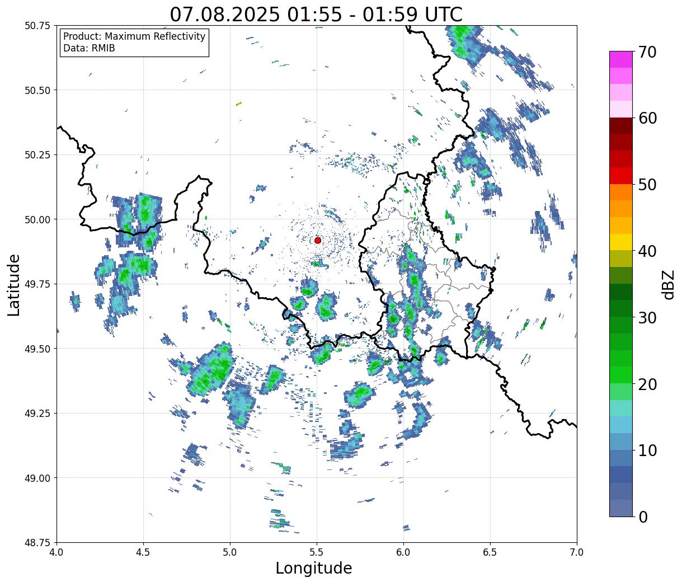Click the longitude tick label 5.0
Viewport: 682px width, 582px height.
[x=230, y=552]
